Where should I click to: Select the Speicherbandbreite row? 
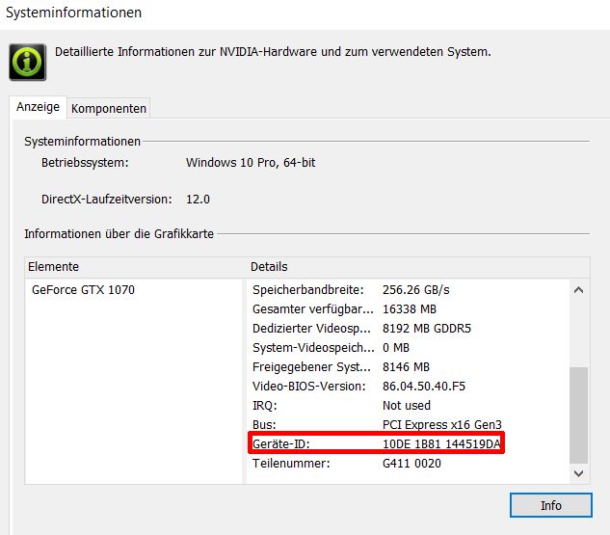[408, 290]
